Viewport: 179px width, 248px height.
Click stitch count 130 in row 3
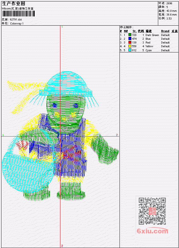click(x=134, y=43)
